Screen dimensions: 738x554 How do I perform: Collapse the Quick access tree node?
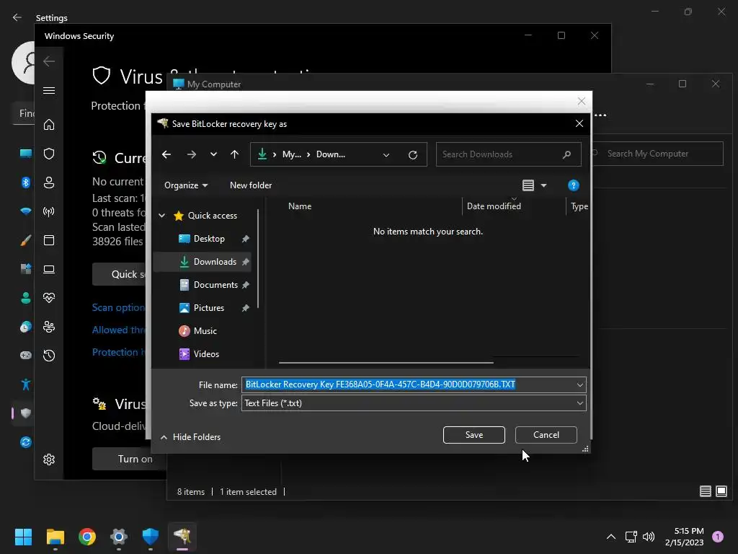[162, 215]
